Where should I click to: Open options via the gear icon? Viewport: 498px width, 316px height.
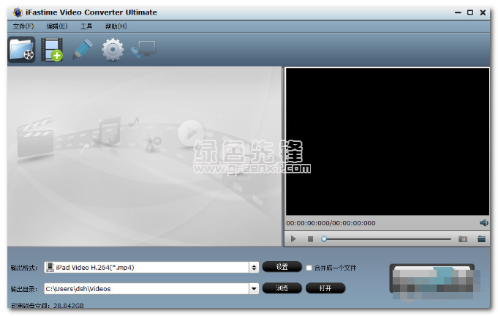click(x=113, y=50)
